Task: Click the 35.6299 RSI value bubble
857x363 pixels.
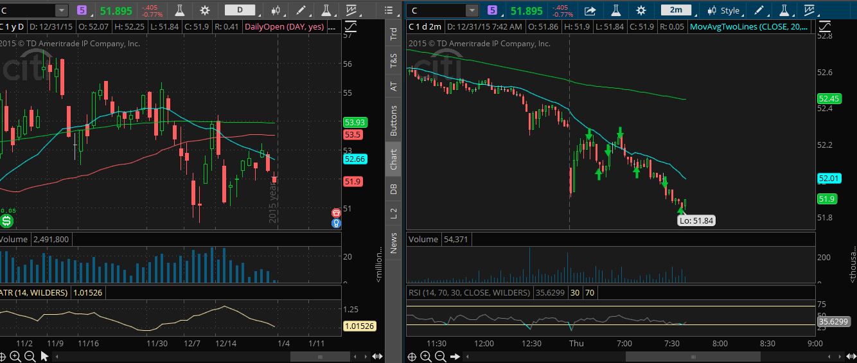Action: point(833,321)
